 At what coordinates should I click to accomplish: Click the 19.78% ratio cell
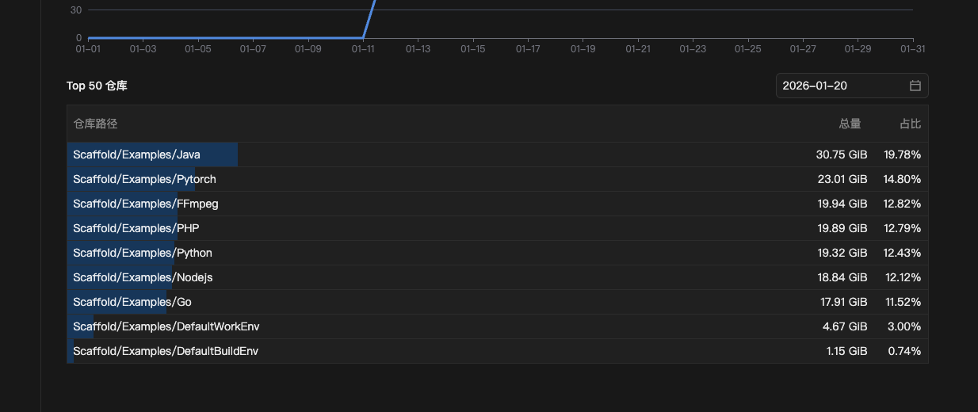902,154
